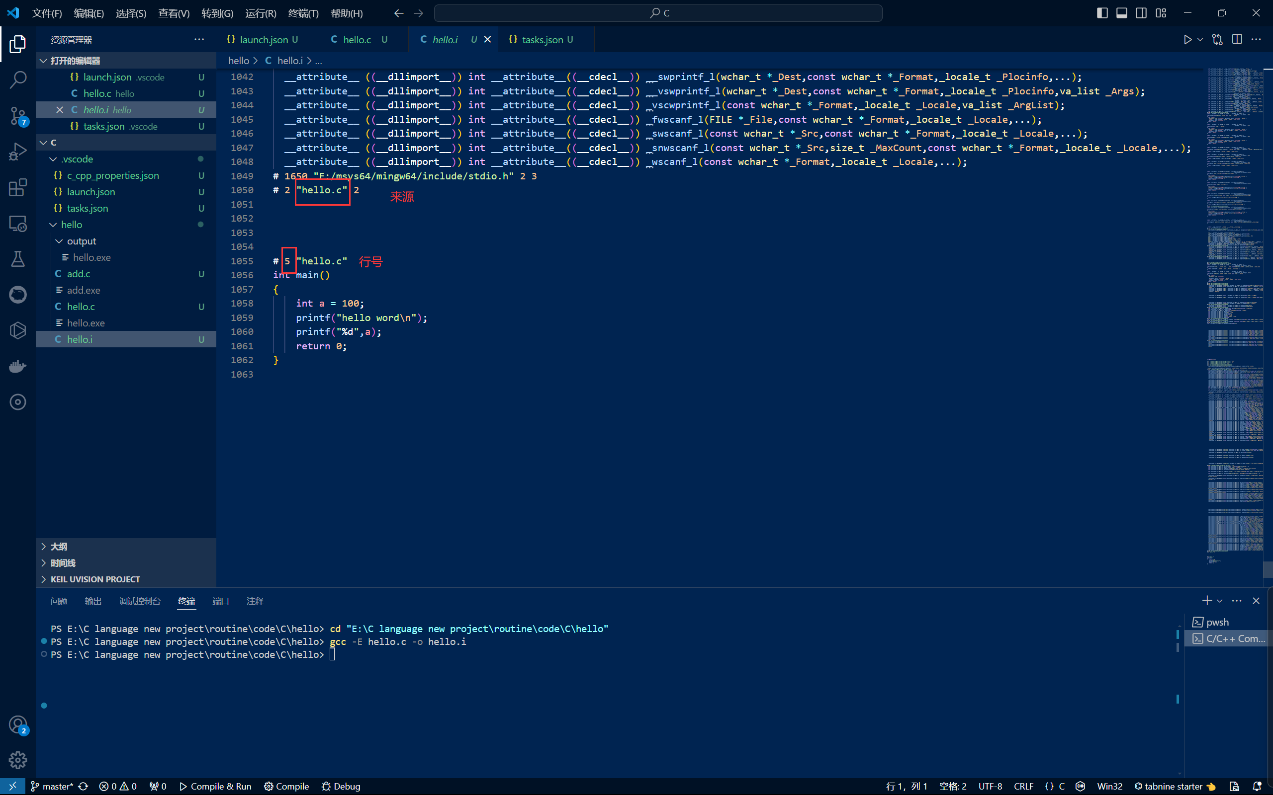Click the tabnine starter status item

1175,786
